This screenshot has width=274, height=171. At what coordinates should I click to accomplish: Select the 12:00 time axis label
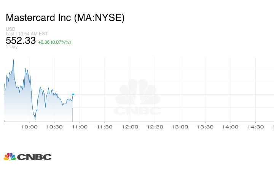130,127
